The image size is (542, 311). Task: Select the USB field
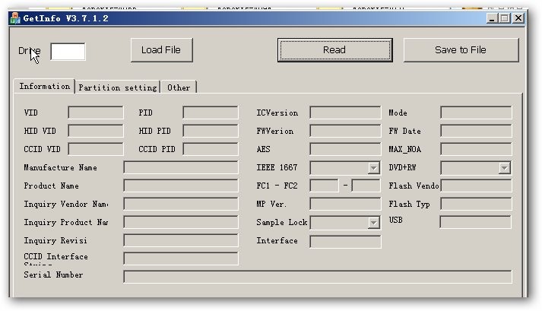(475, 222)
